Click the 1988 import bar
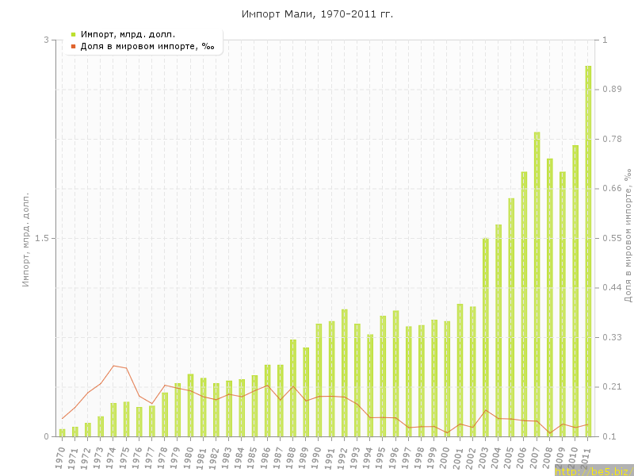 click(x=293, y=388)
